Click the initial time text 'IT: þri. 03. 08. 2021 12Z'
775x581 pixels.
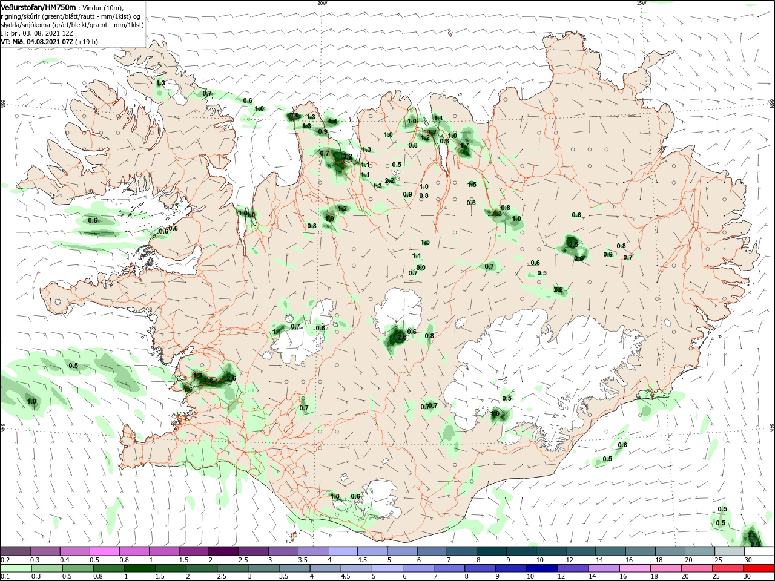point(37,33)
